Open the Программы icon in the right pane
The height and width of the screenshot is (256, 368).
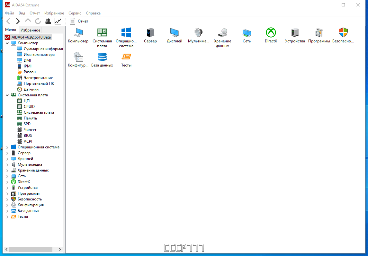[319, 35]
